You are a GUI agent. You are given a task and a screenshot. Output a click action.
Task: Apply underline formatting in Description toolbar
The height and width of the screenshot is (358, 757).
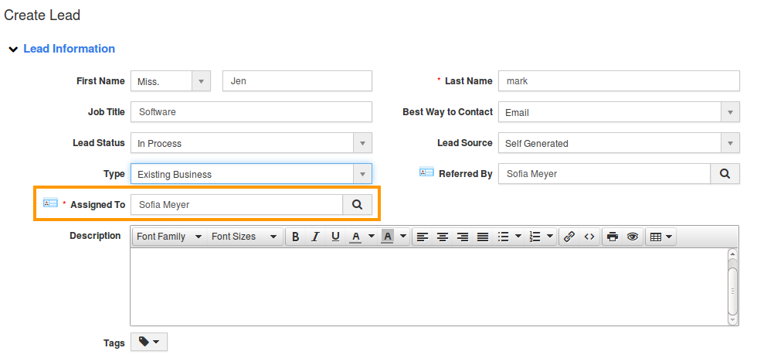[335, 237]
